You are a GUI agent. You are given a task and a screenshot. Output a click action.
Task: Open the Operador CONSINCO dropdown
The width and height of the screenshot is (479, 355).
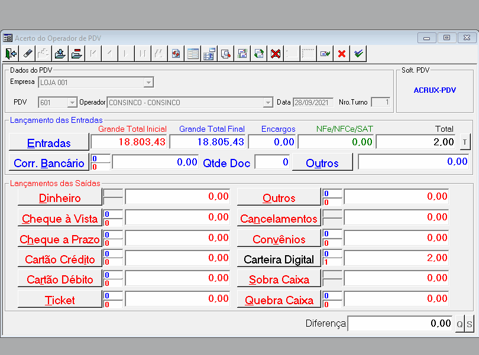click(x=268, y=102)
